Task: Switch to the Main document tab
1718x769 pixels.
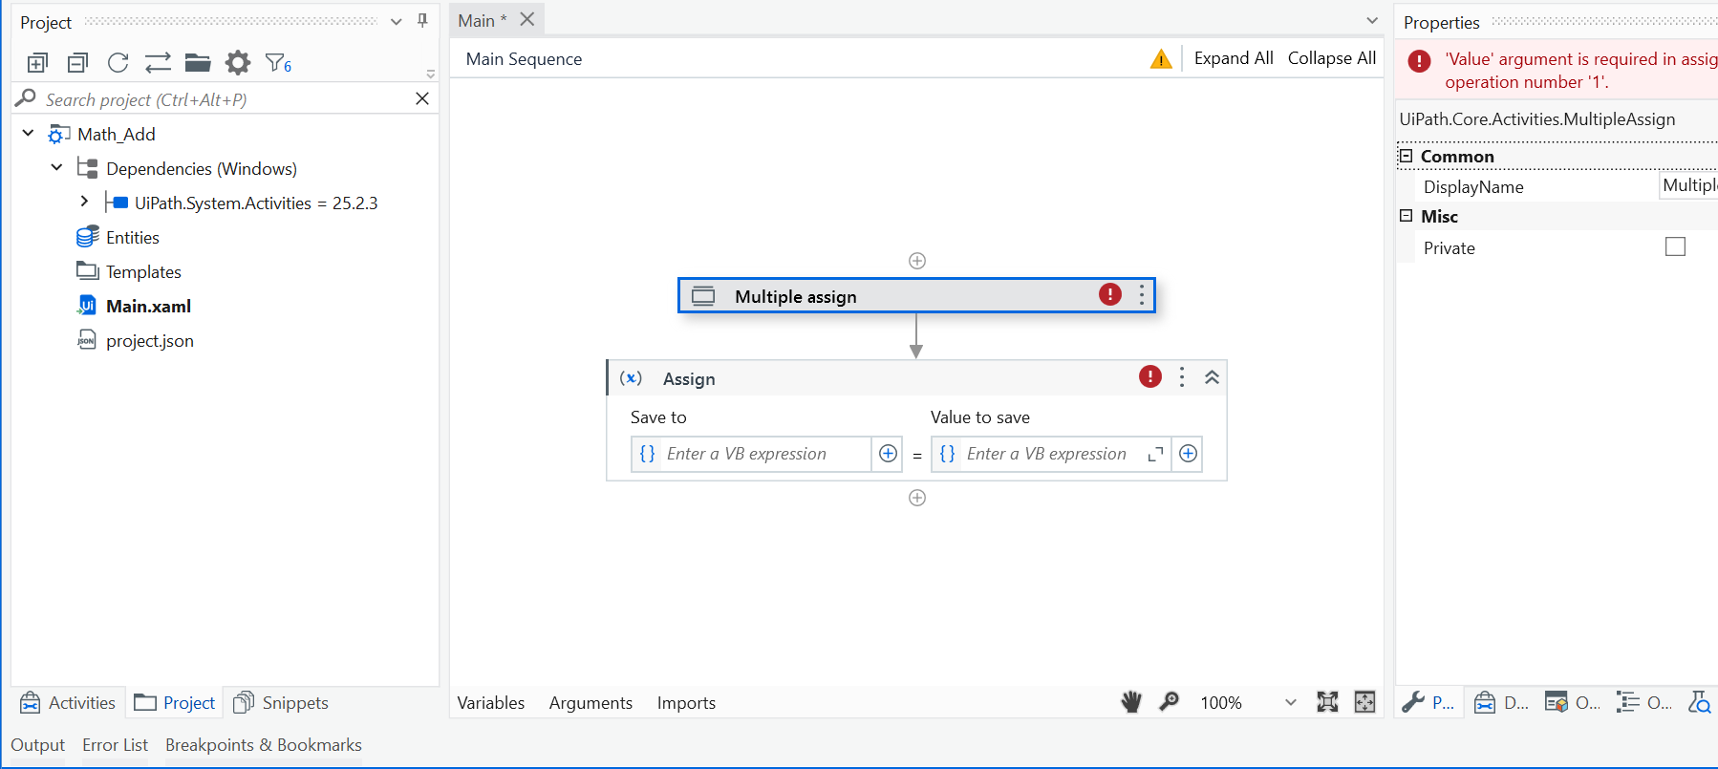Action: 483,20
